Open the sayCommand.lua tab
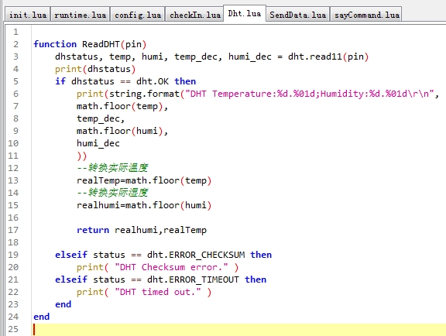Viewport: 446px width, 336px height. (x=366, y=15)
